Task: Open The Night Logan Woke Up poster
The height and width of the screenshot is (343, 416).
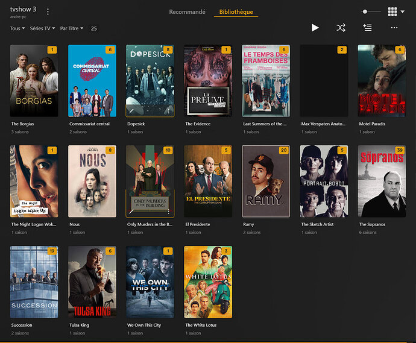Action: (34, 181)
